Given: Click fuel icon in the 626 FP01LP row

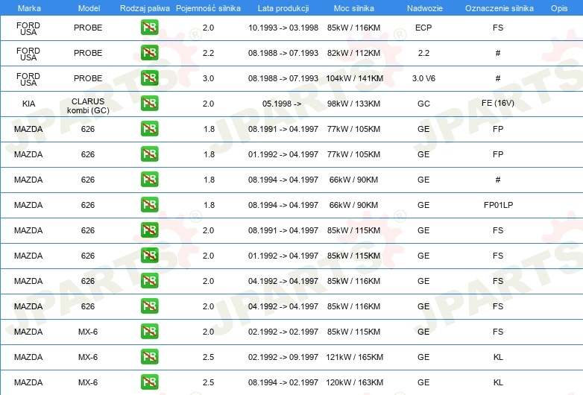Looking at the screenshot, I should click(x=149, y=205).
